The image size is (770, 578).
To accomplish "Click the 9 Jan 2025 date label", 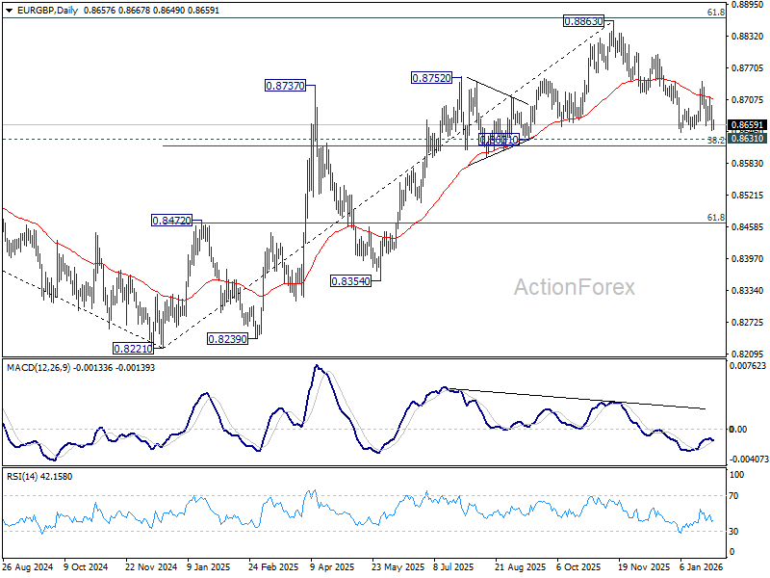I will [208, 566].
